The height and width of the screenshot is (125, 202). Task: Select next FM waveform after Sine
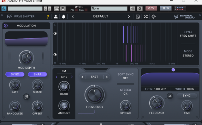[72, 77]
